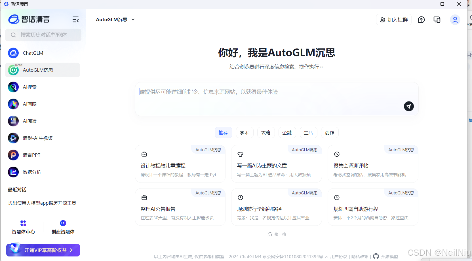Open AI画图 agent
Screen dimensions: 472x261
pos(43,104)
